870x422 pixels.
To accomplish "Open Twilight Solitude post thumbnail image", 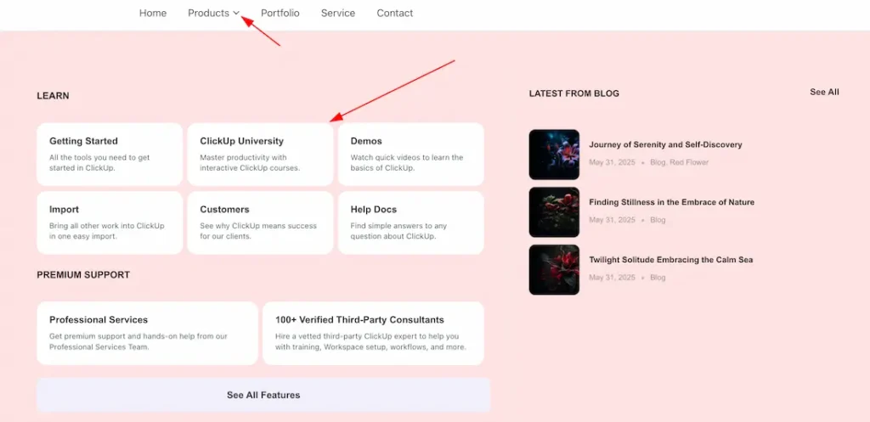I will 554,270.
